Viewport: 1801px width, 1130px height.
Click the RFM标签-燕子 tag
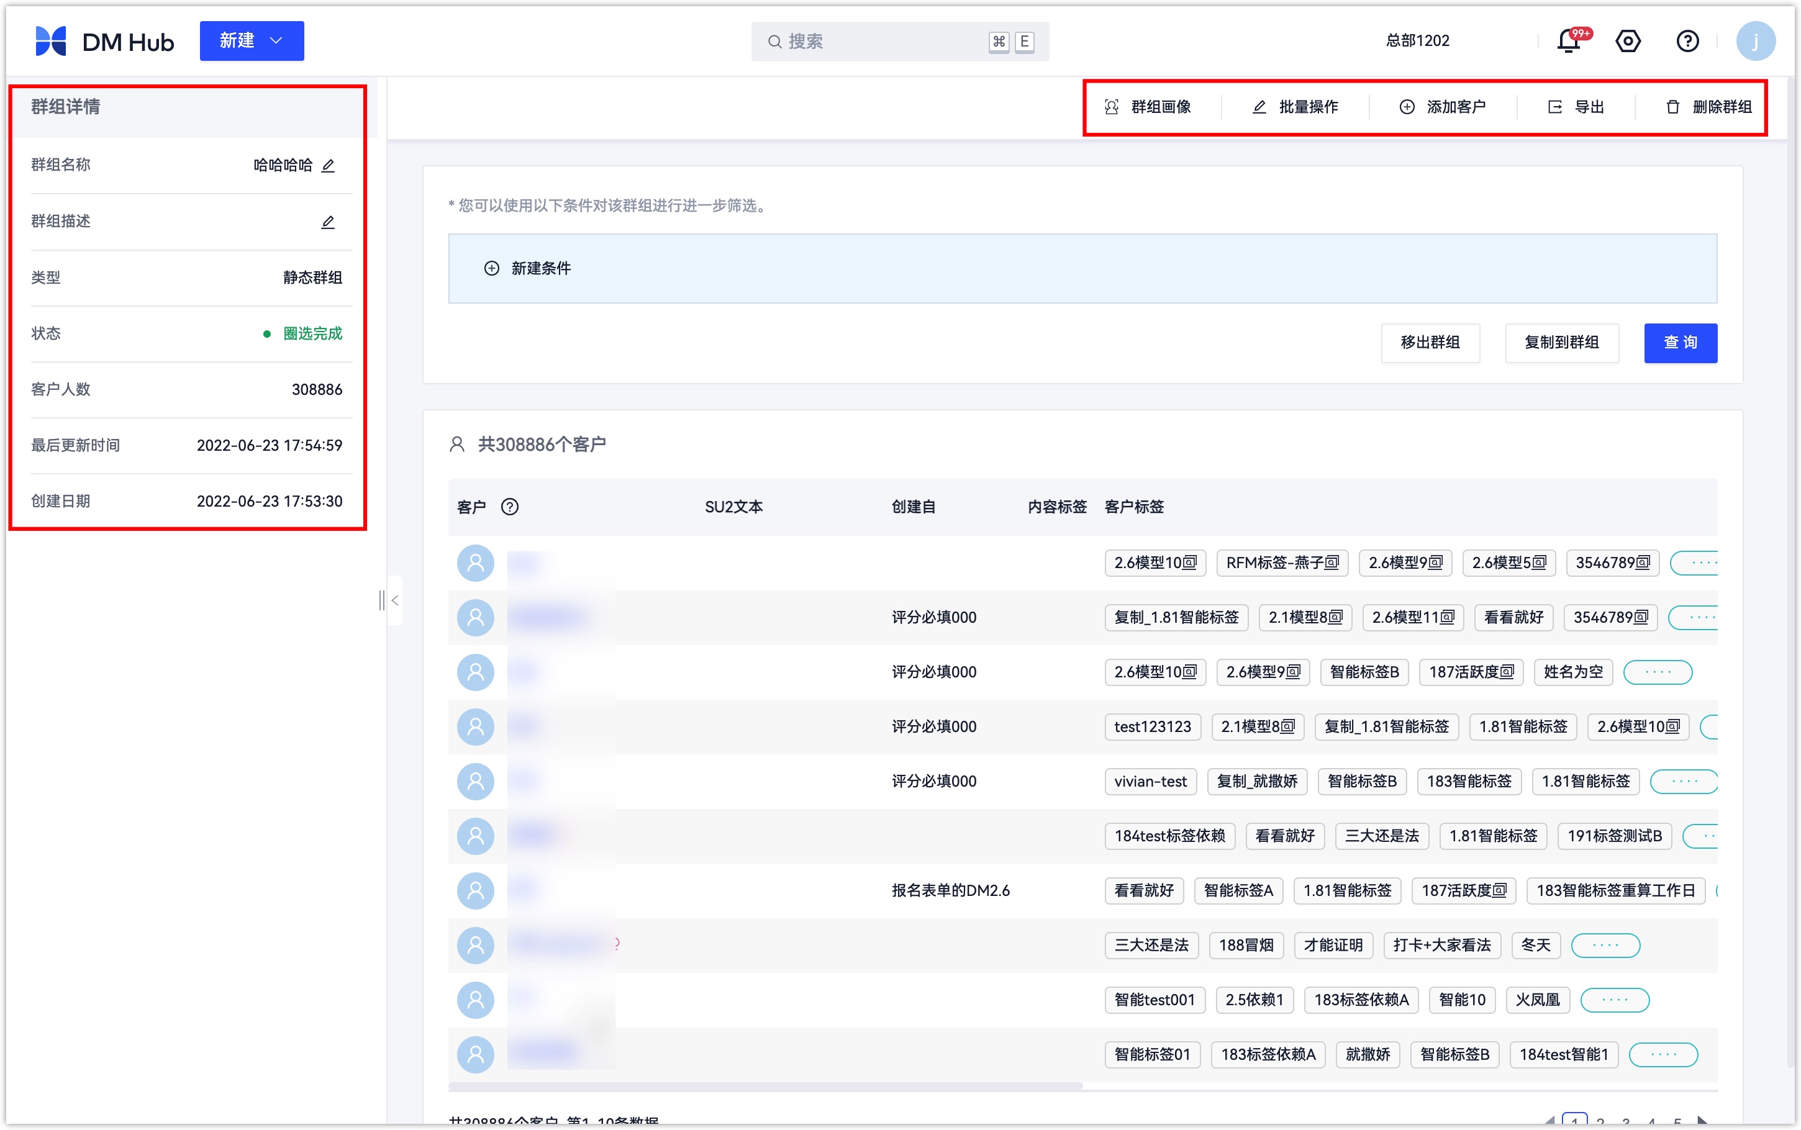1282,563
